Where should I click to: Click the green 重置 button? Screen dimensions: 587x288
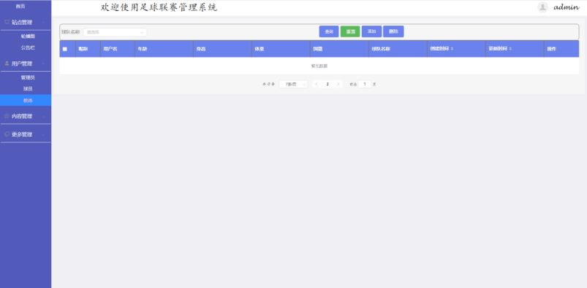350,31
